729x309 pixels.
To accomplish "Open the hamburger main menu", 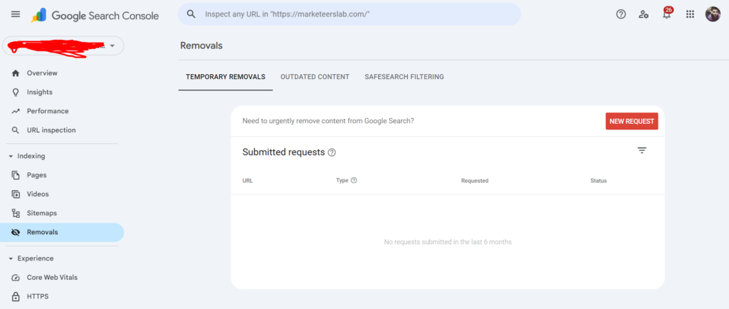I will click(16, 14).
